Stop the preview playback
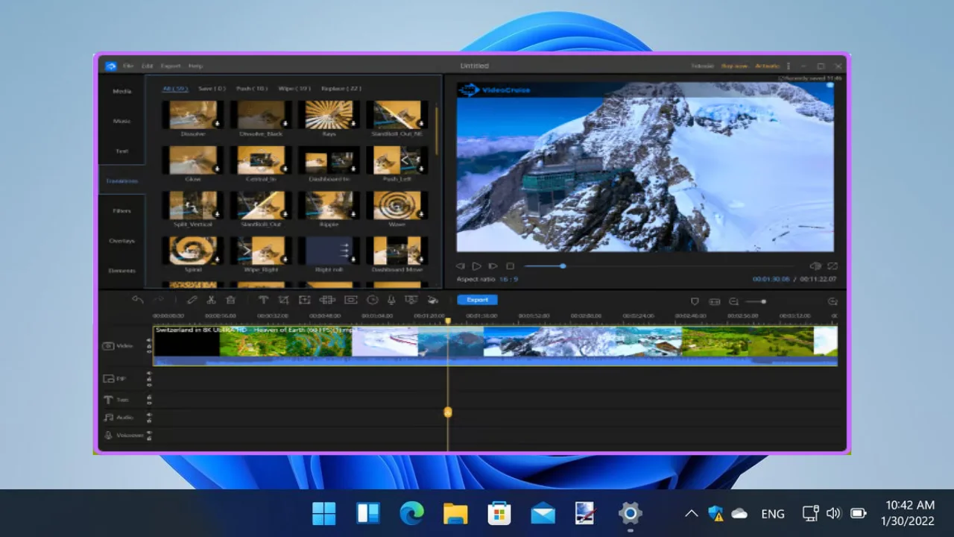 tap(510, 266)
